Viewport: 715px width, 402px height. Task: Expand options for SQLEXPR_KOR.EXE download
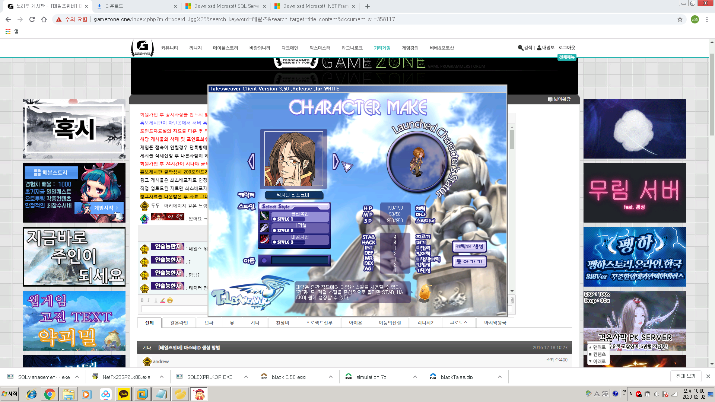point(246,377)
